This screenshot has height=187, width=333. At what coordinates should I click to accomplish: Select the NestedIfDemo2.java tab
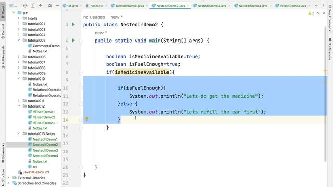click(171, 6)
